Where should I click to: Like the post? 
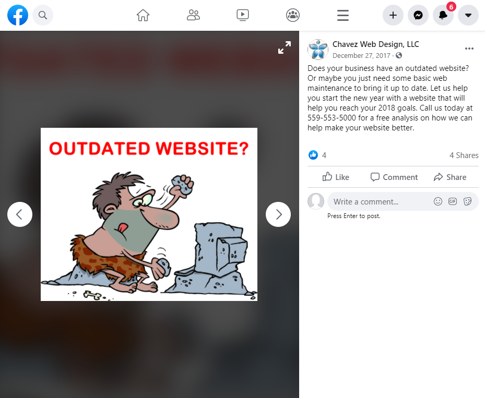pyautogui.click(x=336, y=177)
